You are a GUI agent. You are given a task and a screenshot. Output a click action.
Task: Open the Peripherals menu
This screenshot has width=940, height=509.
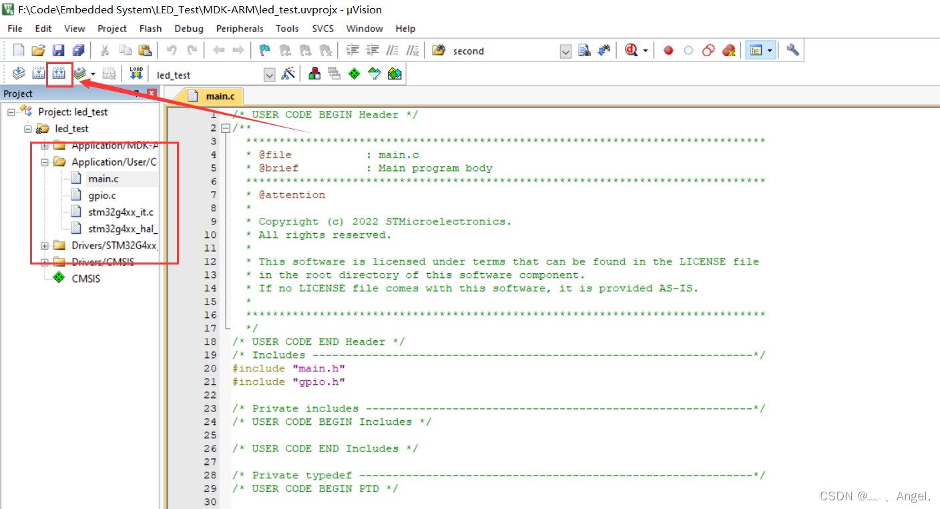(240, 29)
